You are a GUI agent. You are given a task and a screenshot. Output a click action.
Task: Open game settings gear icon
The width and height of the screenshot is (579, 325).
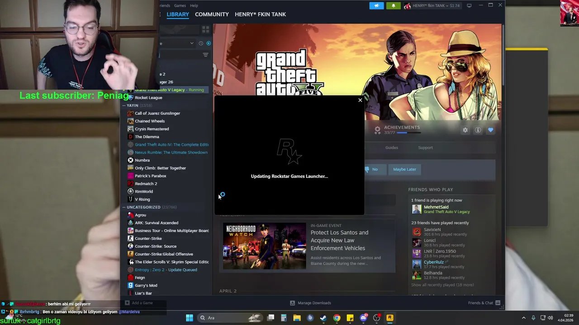point(465,130)
